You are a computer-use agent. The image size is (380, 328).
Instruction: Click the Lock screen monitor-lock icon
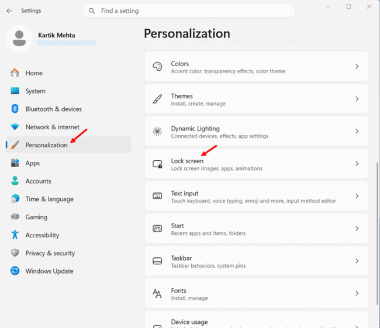tap(157, 164)
